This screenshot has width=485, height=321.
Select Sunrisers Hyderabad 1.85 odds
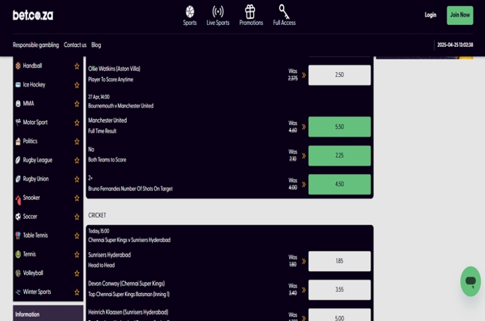pos(339,261)
